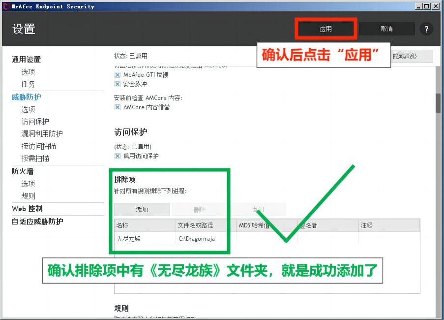The image size is (444, 320).
Task: Open the 威胁防护 section in sidebar
Action: [x=27, y=97]
